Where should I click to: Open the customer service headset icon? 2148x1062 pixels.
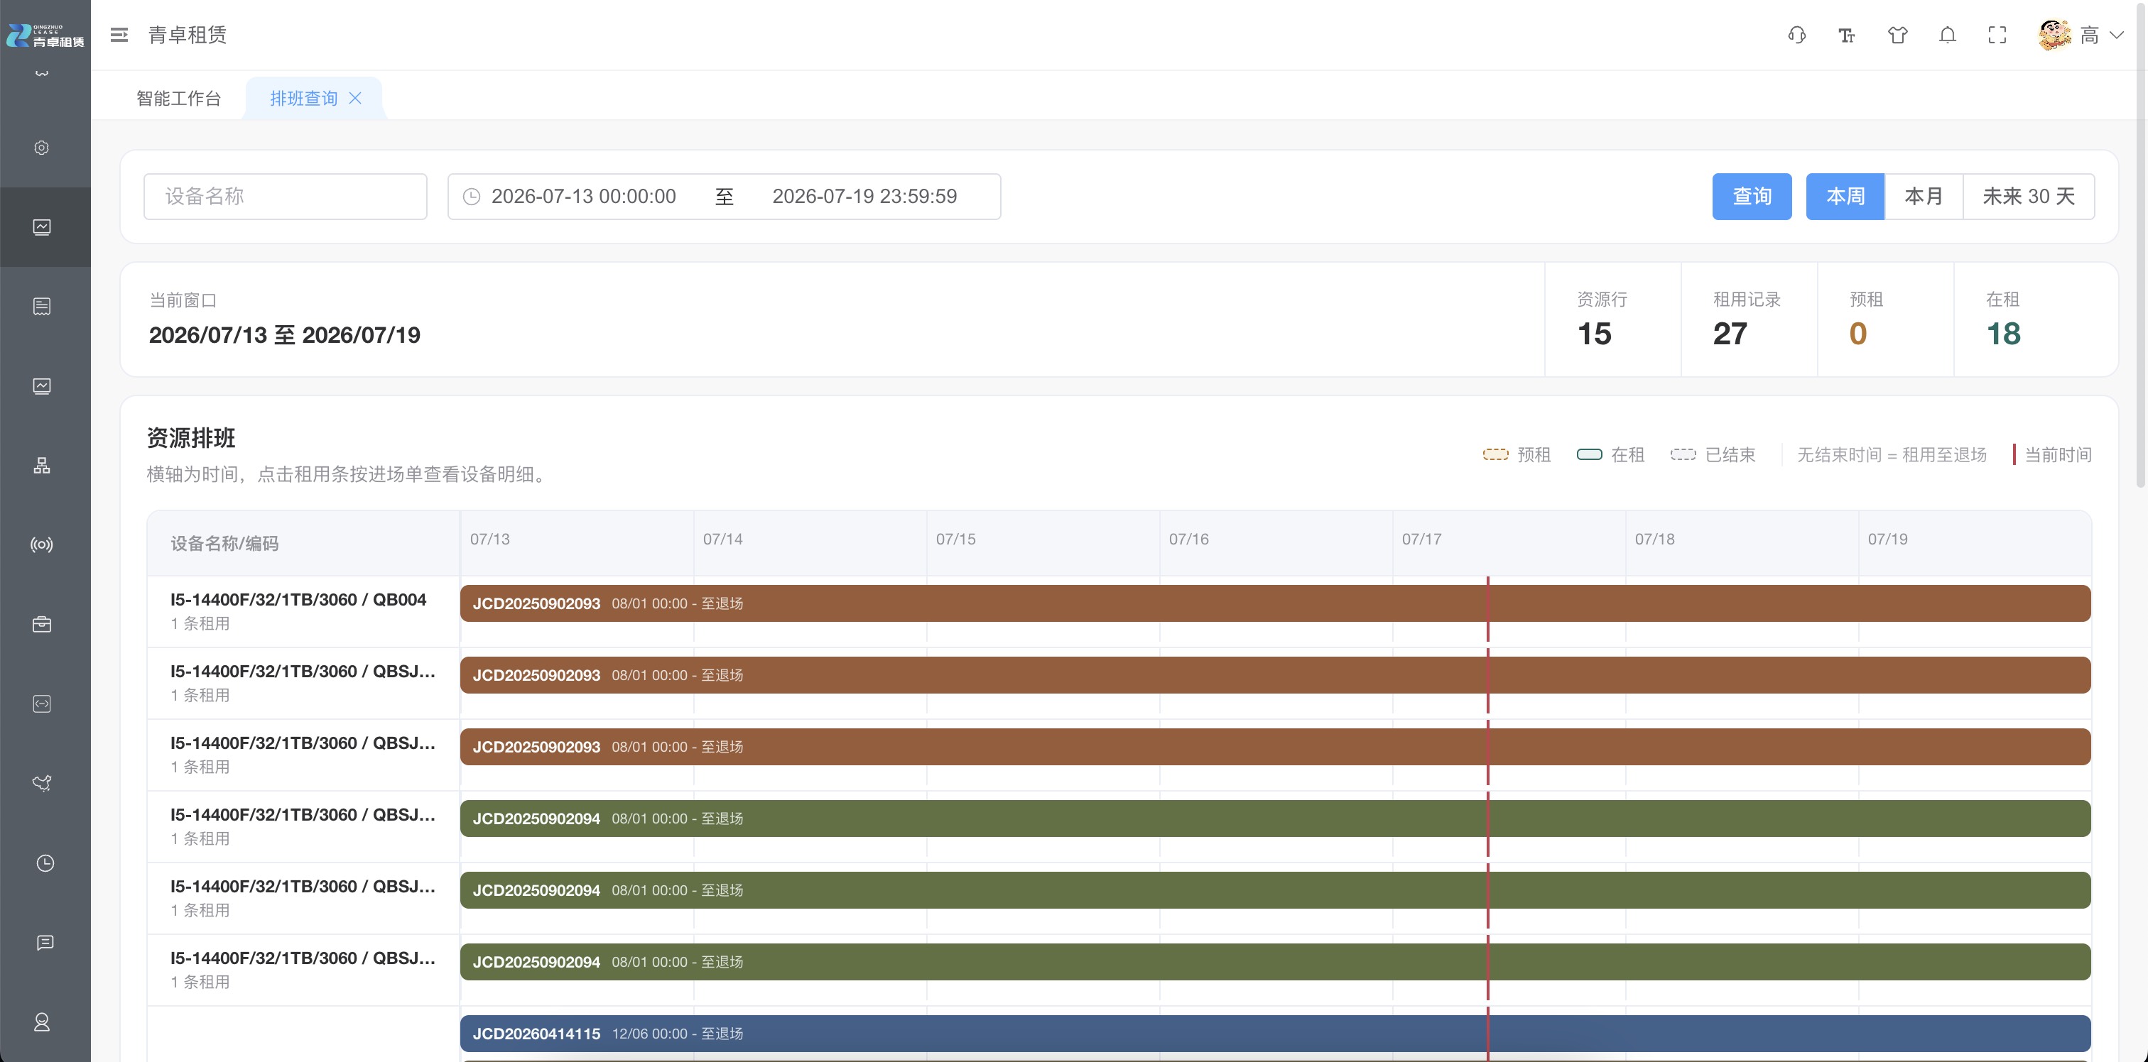[x=1797, y=35]
